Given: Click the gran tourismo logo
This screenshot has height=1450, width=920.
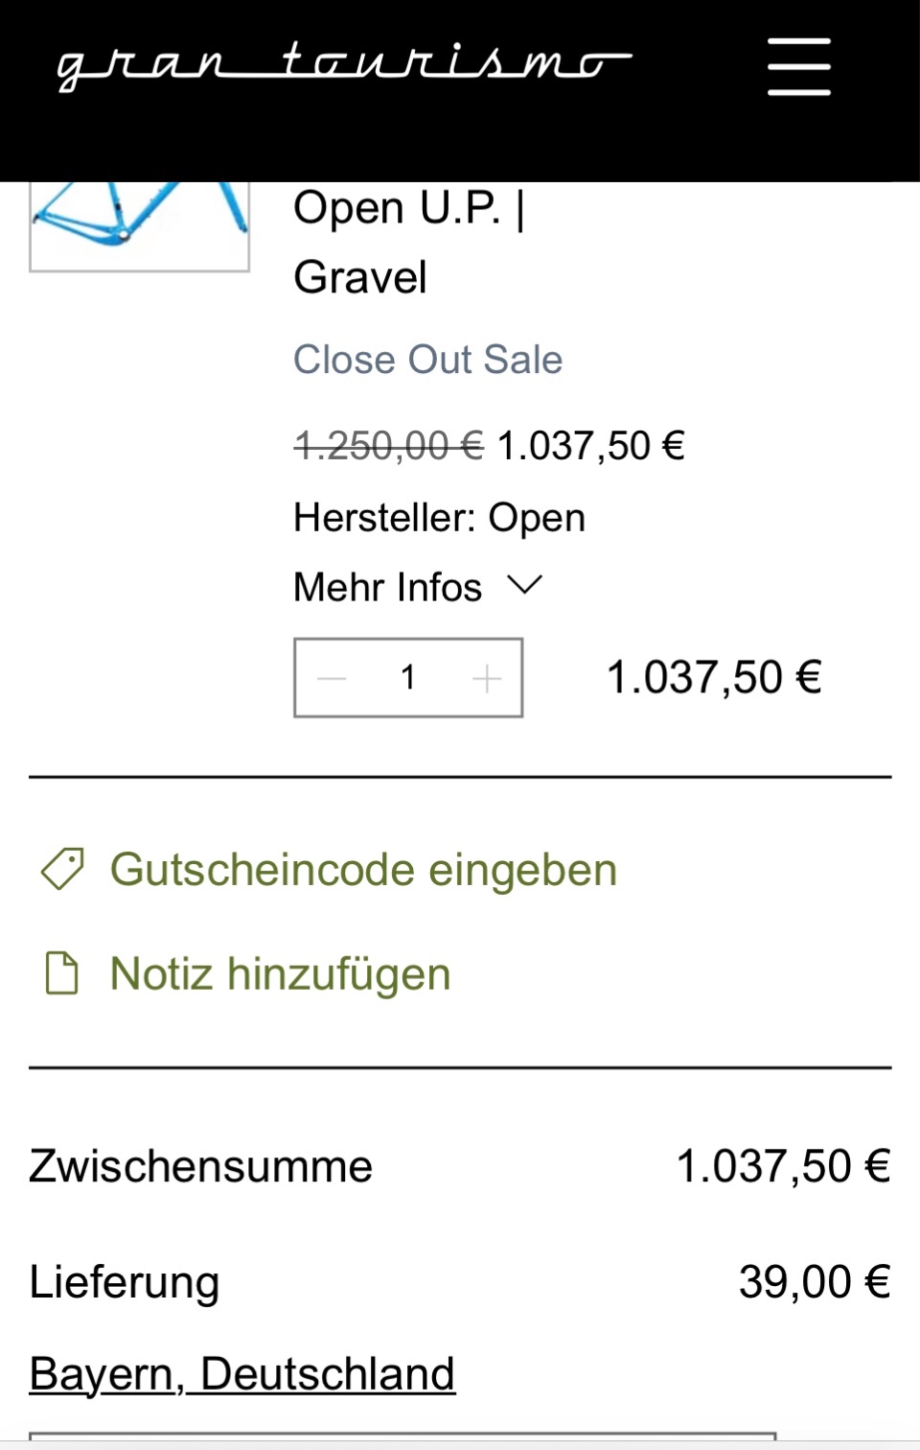Looking at the screenshot, I should (x=343, y=67).
